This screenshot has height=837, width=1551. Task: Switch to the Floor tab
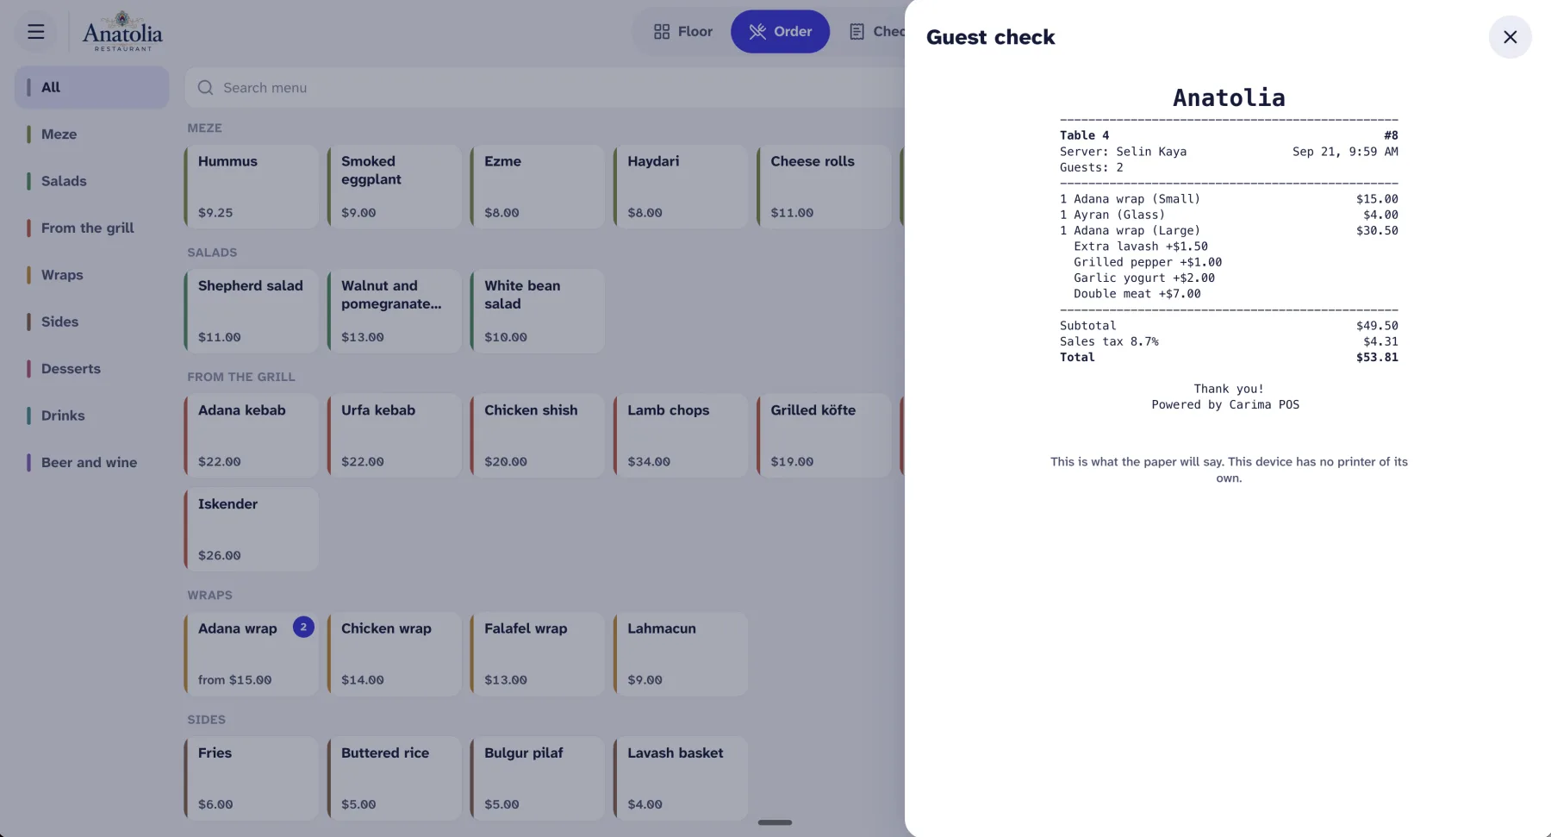click(683, 32)
